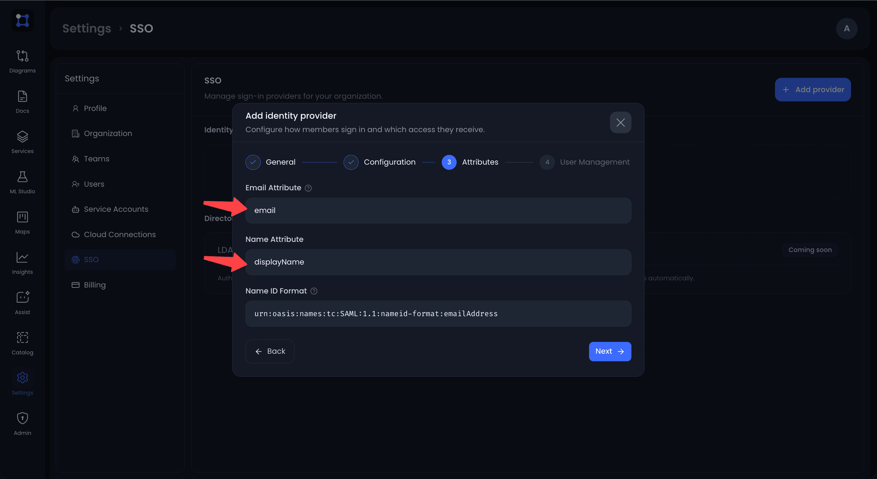The height and width of the screenshot is (479, 877).
Task: Focus the Name Attribute input field
Action: 438,262
